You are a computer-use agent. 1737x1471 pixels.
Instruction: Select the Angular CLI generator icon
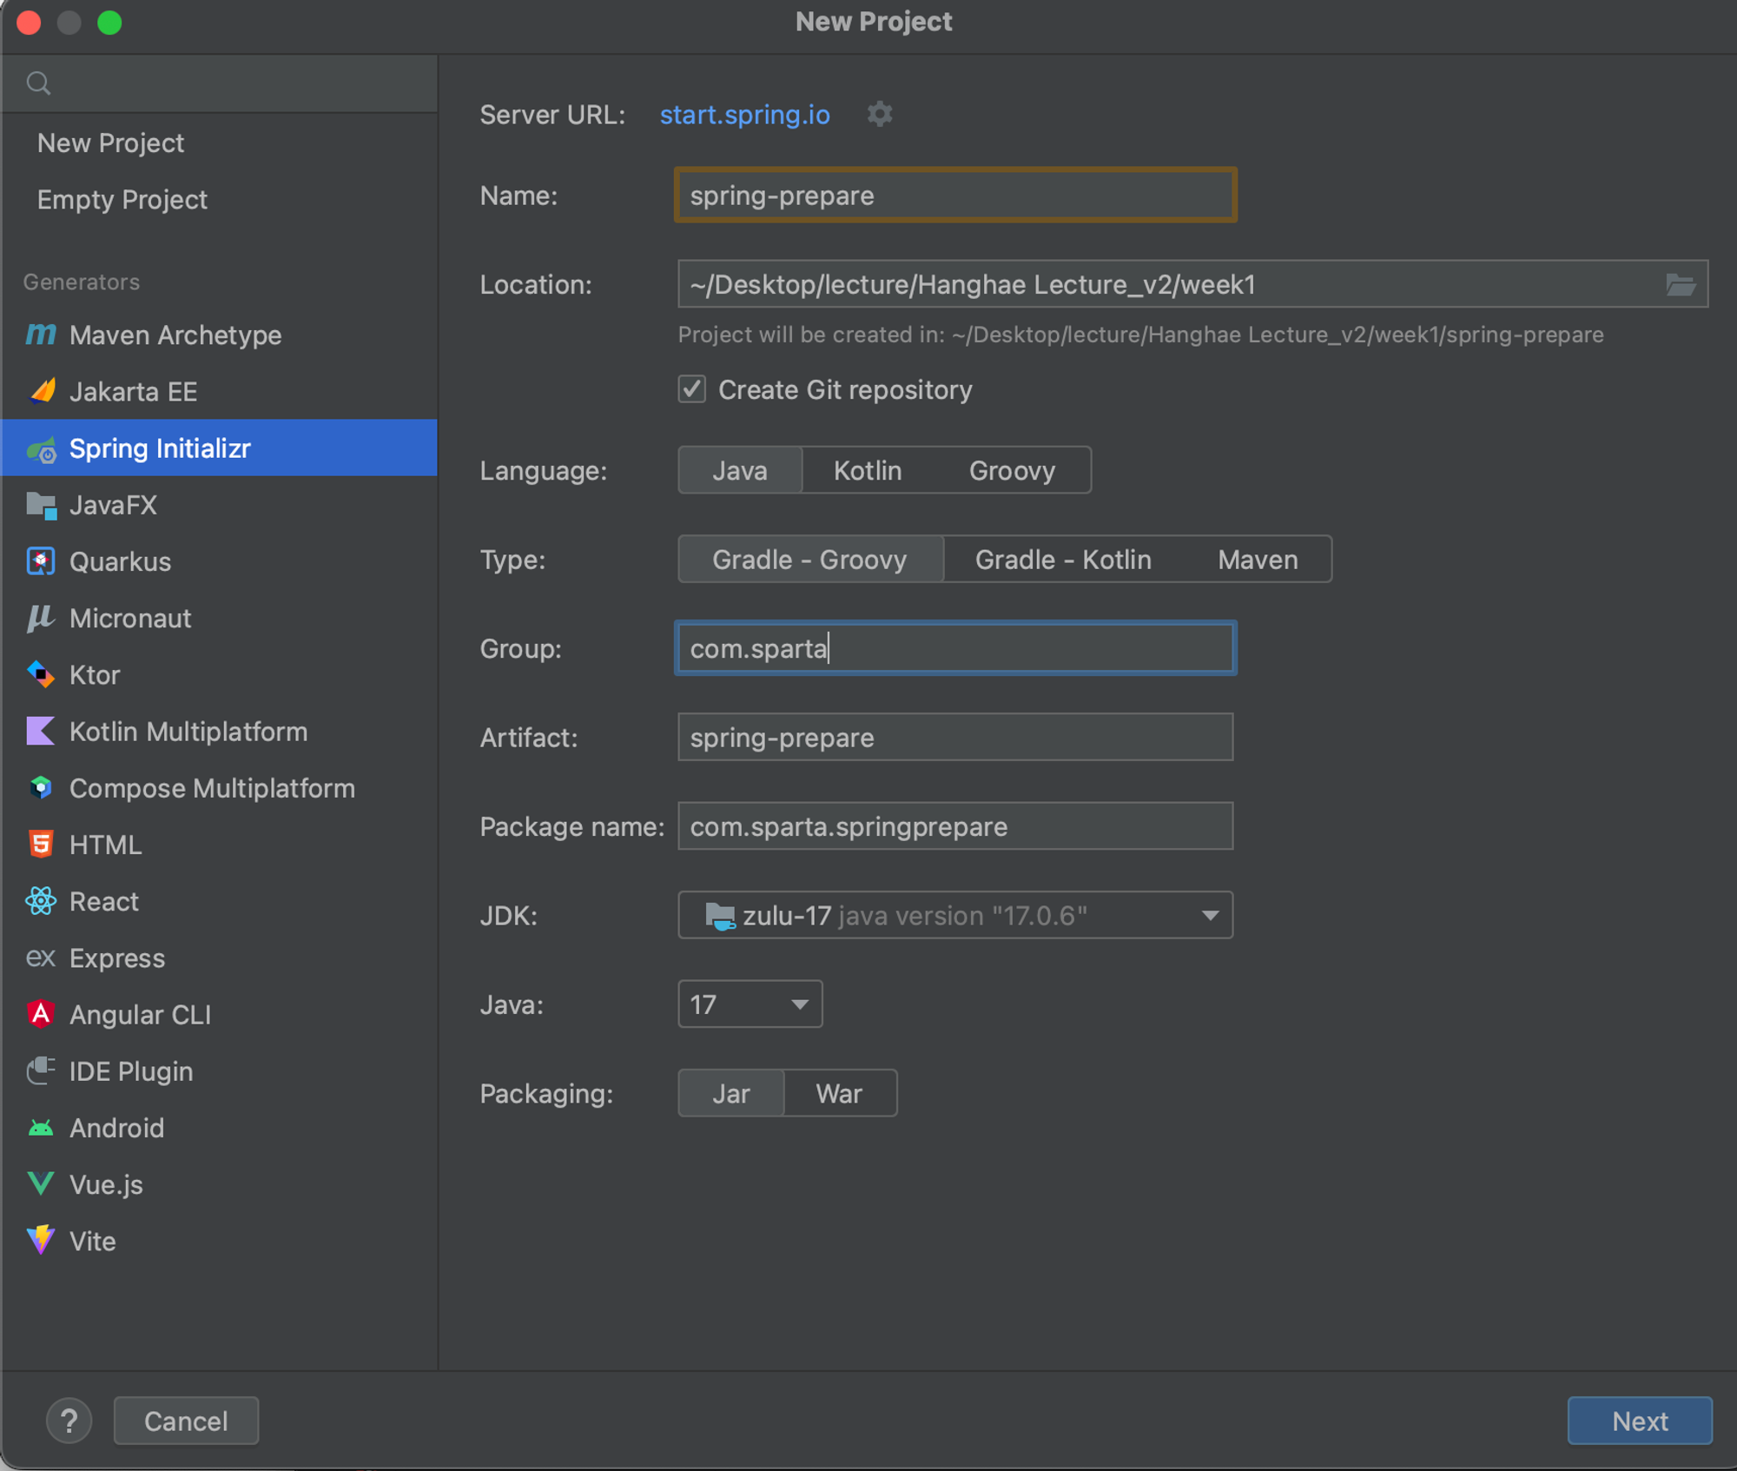(x=41, y=1014)
